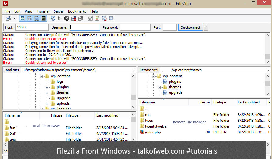The width and height of the screenshot is (272, 159).
Task: Sort remote files by Last modified column
Action: coord(249,102)
